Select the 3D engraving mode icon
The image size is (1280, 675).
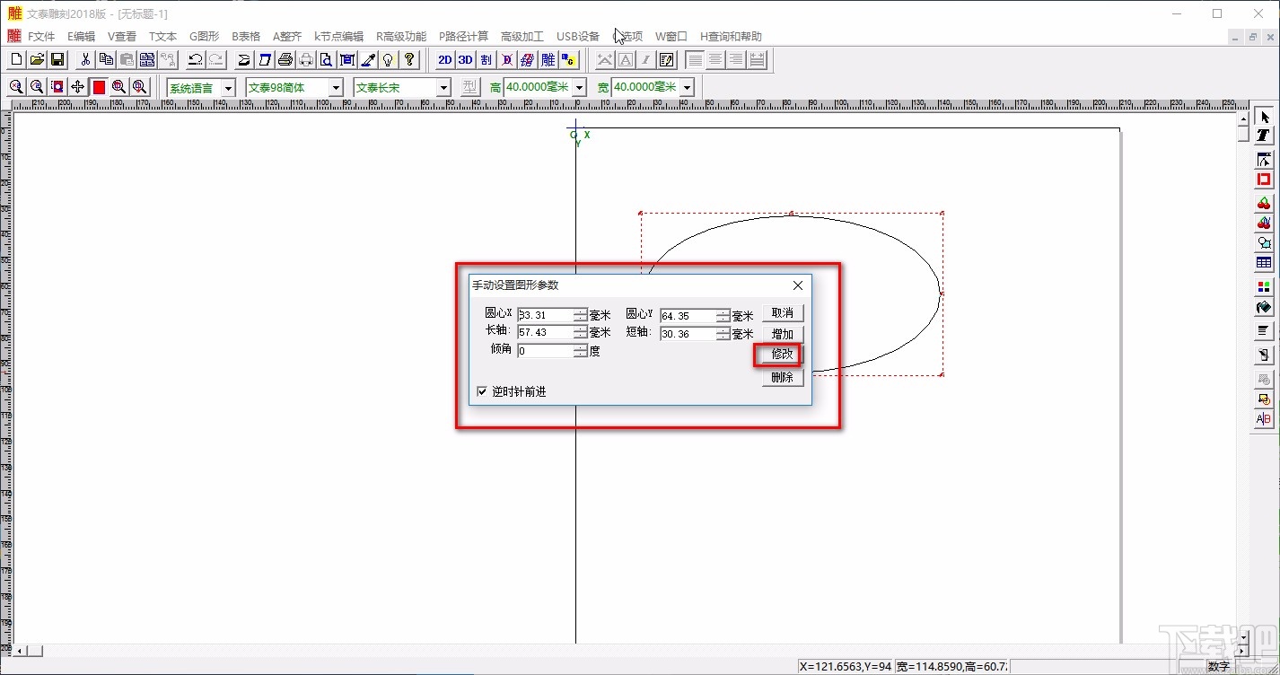pos(465,60)
